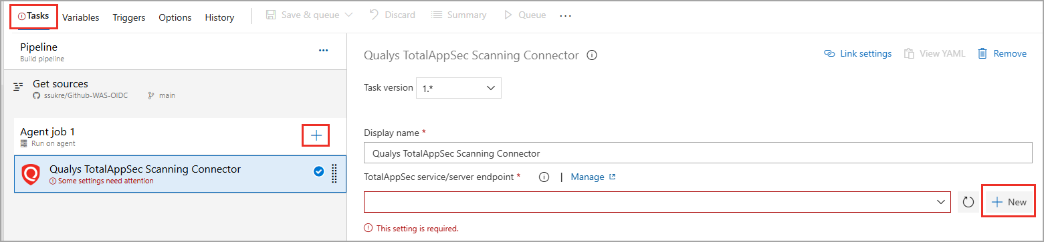Click Save & queue button
The width and height of the screenshot is (1044, 242).
coord(304,15)
